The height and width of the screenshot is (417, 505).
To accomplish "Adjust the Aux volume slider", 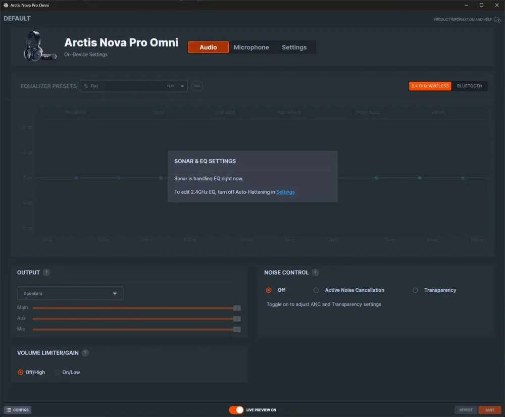I will [x=136, y=319].
